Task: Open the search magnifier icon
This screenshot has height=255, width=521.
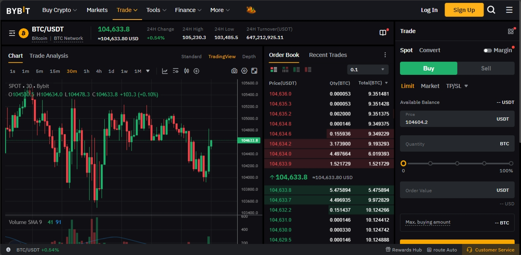Action: [491, 10]
